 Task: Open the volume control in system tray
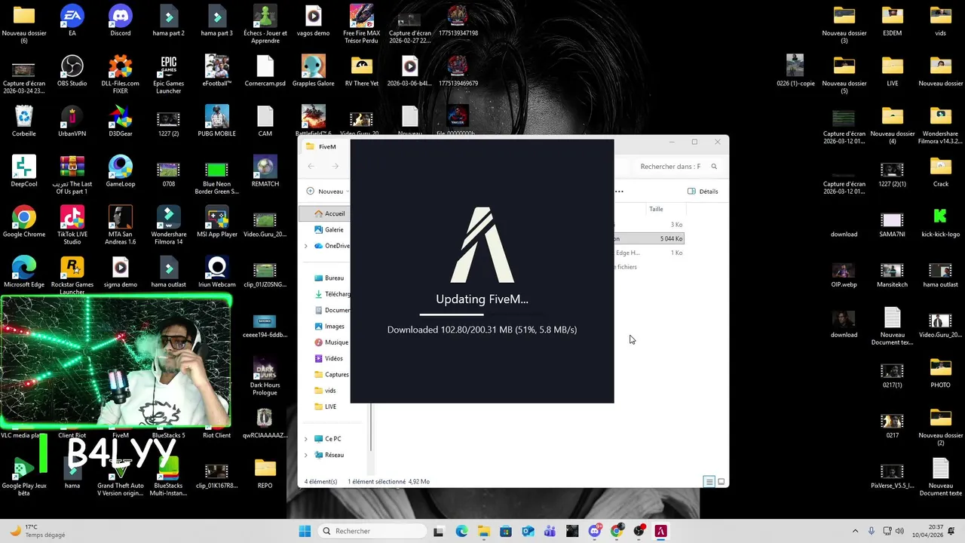pyautogui.click(x=901, y=531)
